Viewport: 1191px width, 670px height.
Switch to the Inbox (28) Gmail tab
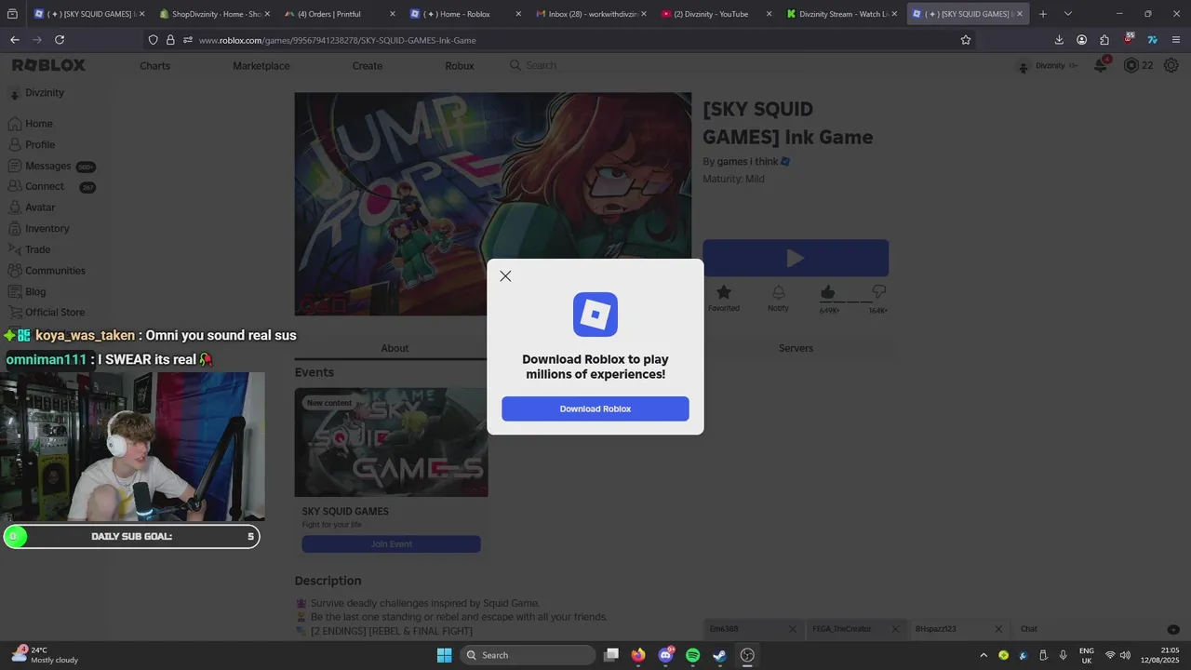(591, 14)
